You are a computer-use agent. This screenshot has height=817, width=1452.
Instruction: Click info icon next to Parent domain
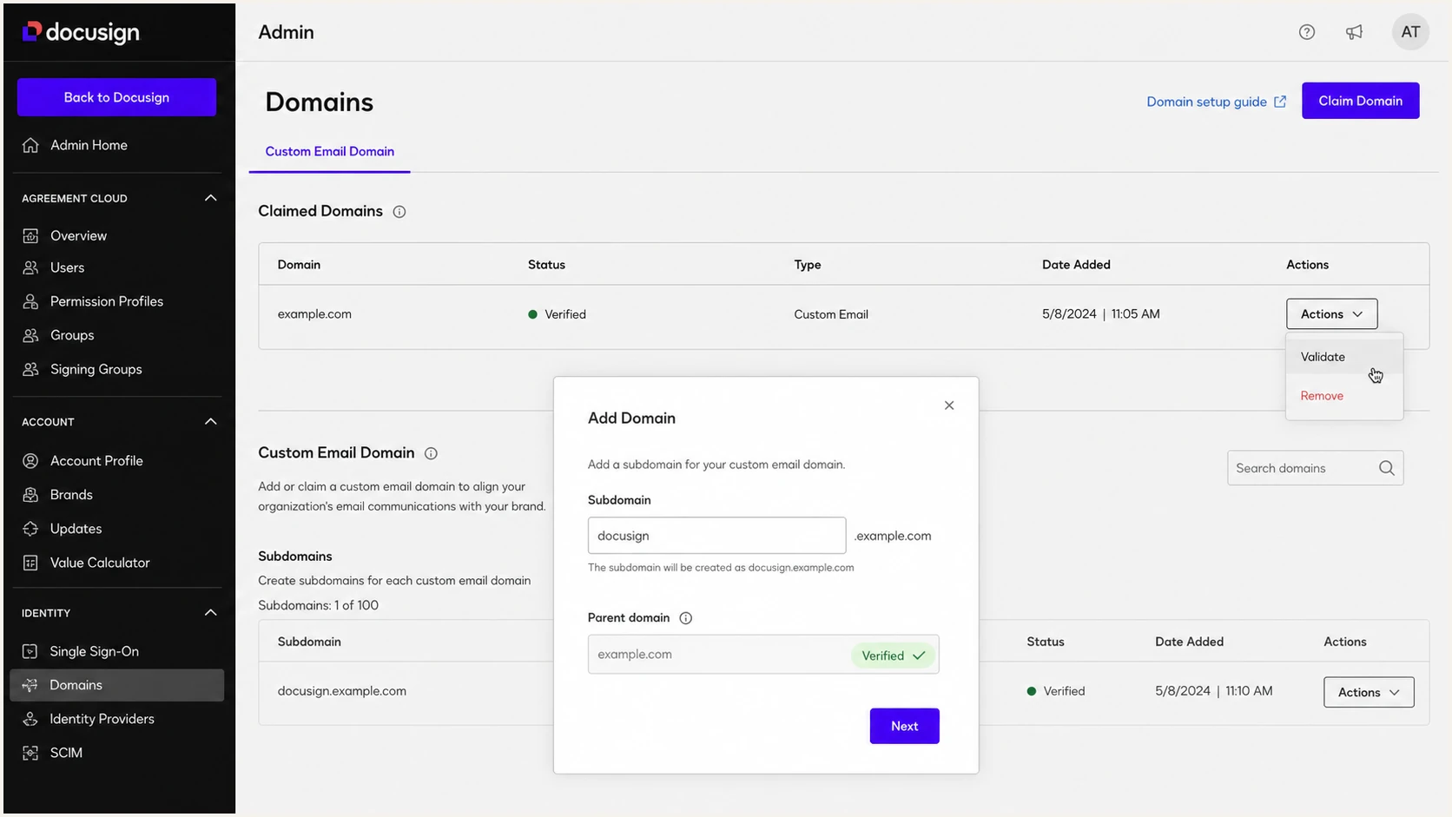685,618
